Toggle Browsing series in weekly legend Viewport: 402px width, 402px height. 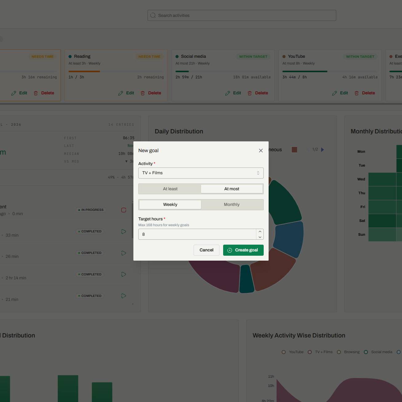pyautogui.click(x=348, y=352)
